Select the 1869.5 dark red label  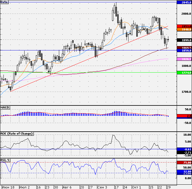coord(184,48)
